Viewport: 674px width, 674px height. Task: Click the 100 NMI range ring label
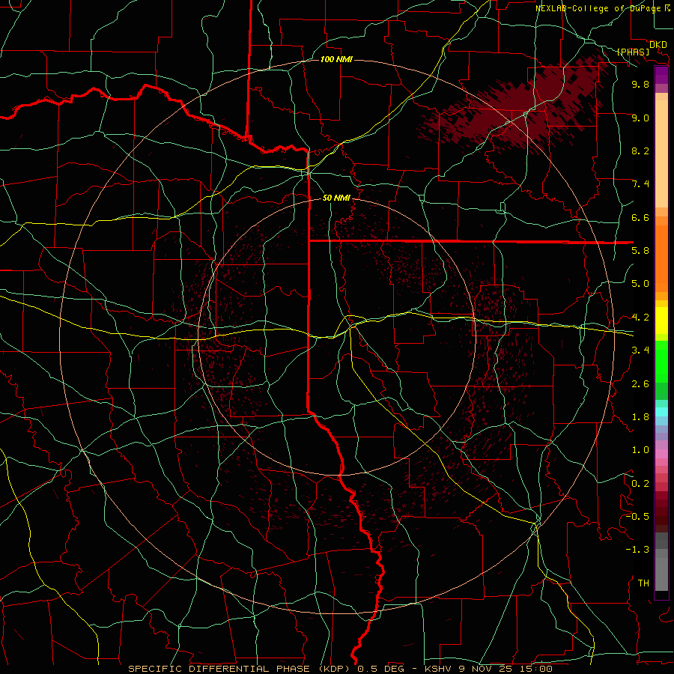[336, 59]
